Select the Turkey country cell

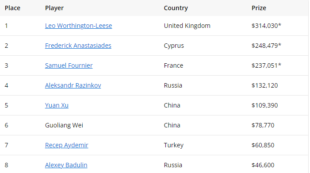(x=174, y=145)
